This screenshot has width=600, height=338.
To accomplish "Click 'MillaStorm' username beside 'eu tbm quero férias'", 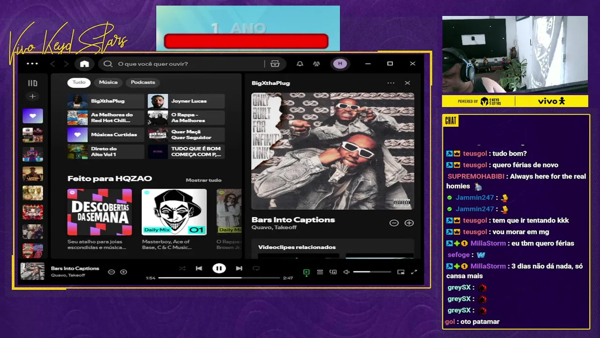I will click(488, 243).
